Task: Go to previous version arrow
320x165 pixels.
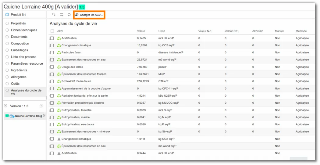Action: 5,106
